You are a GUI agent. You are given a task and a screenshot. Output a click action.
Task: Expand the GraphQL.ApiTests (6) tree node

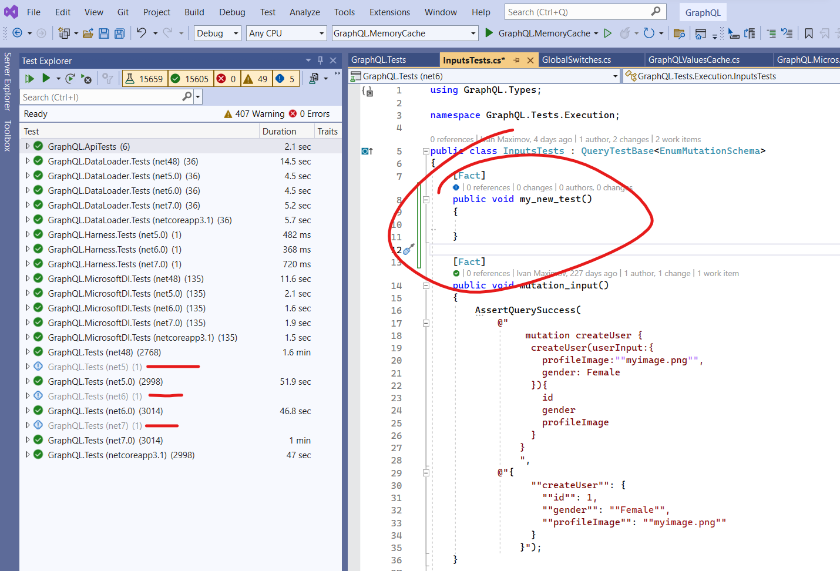tap(27, 146)
